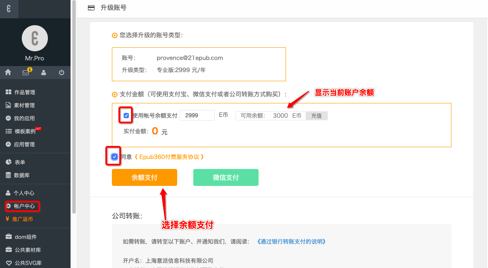Open the user profile icon in sidebar
The height and width of the screenshot is (268, 488).
point(44,73)
